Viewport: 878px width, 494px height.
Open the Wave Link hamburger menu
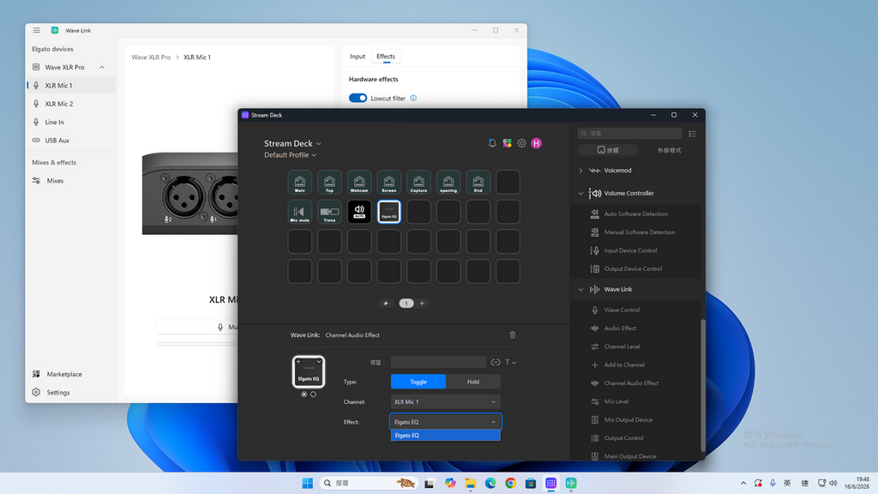point(36,30)
